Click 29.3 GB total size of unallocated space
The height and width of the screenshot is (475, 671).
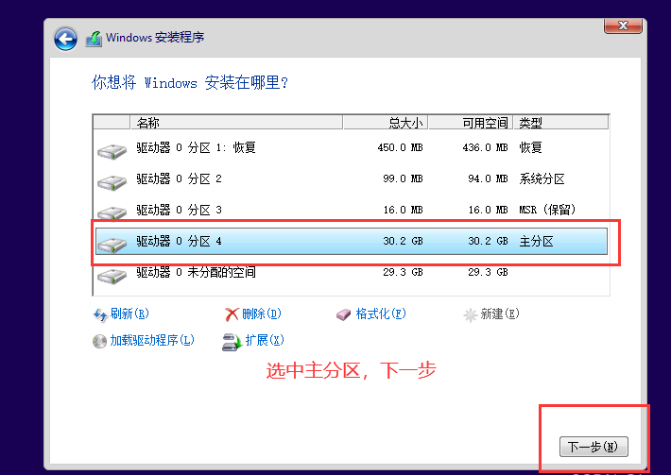click(x=403, y=272)
